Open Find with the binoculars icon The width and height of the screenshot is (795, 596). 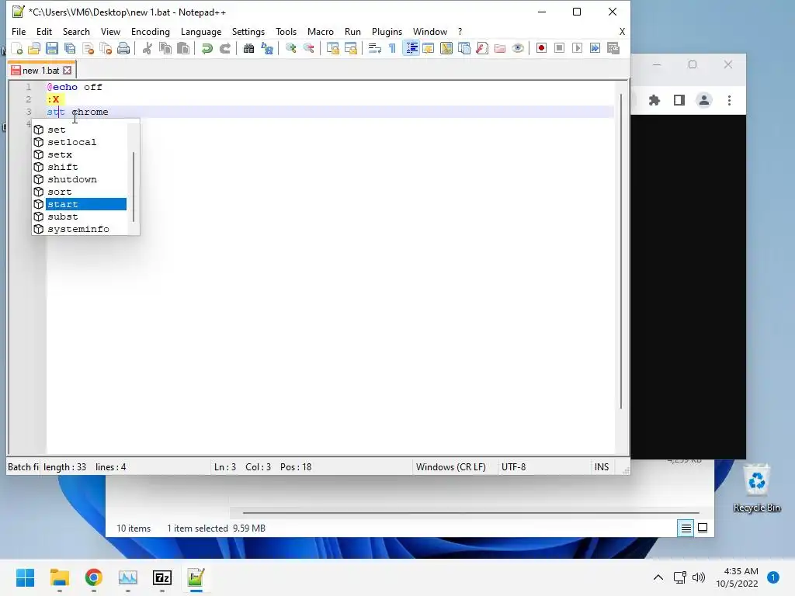coord(248,49)
